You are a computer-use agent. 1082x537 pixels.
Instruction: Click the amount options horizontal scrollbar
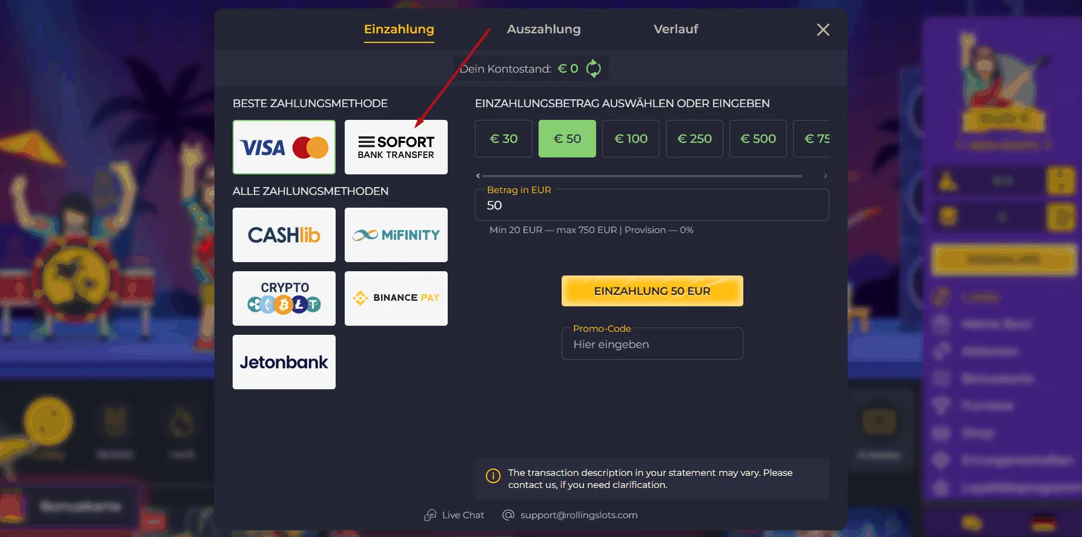[x=642, y=176]
